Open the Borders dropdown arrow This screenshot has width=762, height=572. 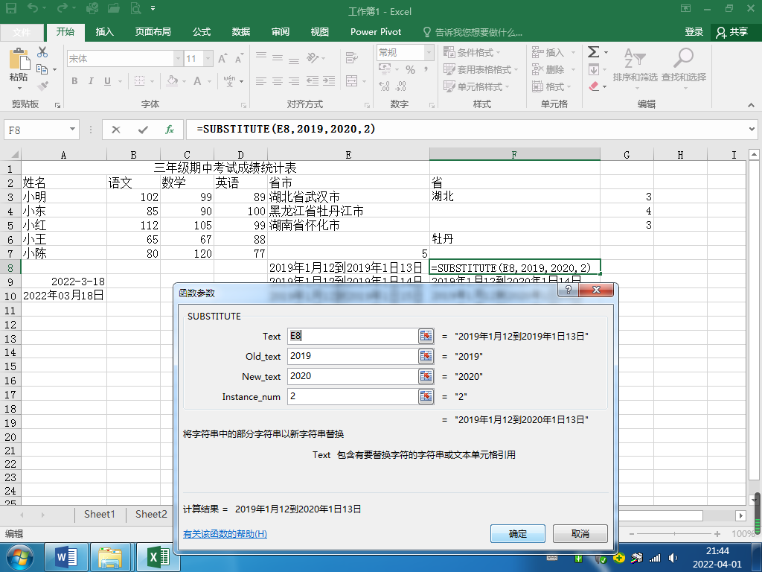152,81
